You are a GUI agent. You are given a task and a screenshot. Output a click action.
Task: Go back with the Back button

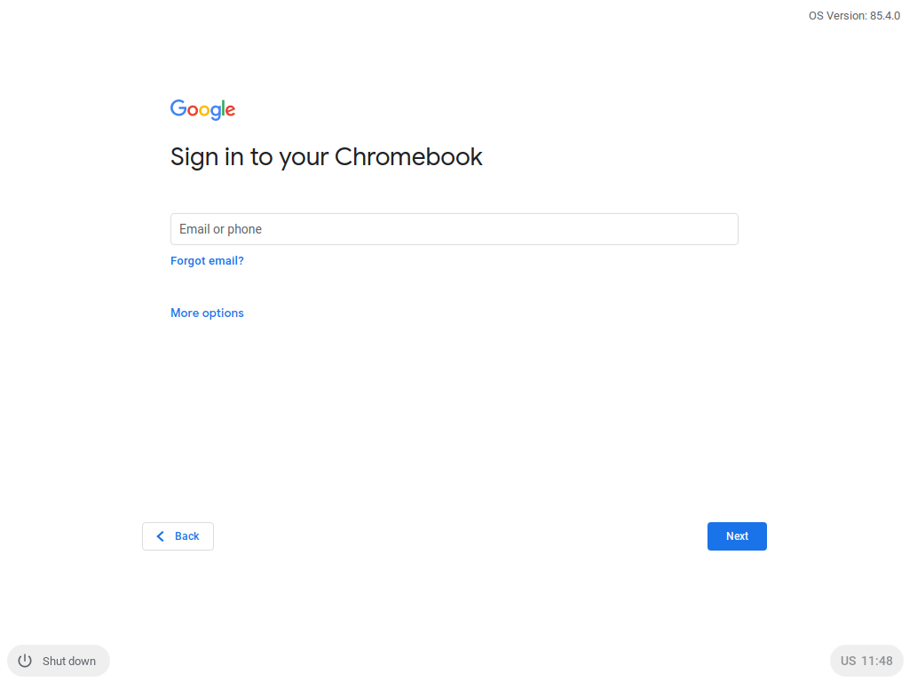point(178,536)
